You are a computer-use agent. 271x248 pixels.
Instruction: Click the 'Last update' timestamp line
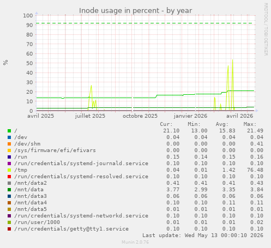click(x=203, y=235)
